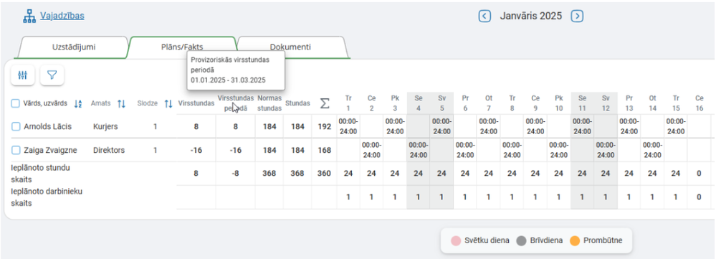Screen dimensions: 716x259
Task: Tick the Zaiga Zvaigzne checkbox
Action: (x=16, y=150)
